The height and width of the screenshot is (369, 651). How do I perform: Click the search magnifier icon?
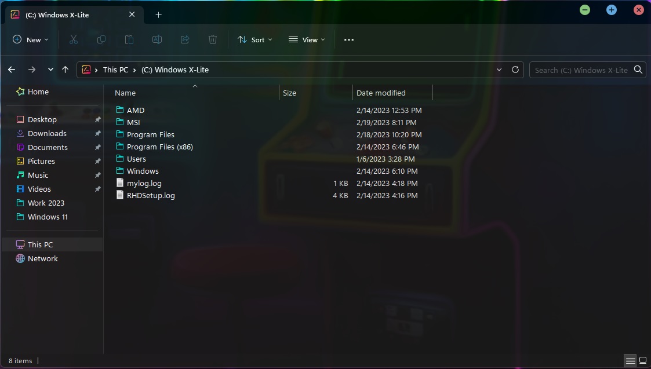point(638,70)
